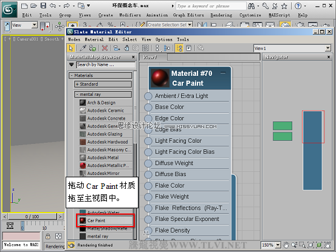Select by Material icon in Slate toolbar
Screen dimensions: 336x252
coord(201,48)
